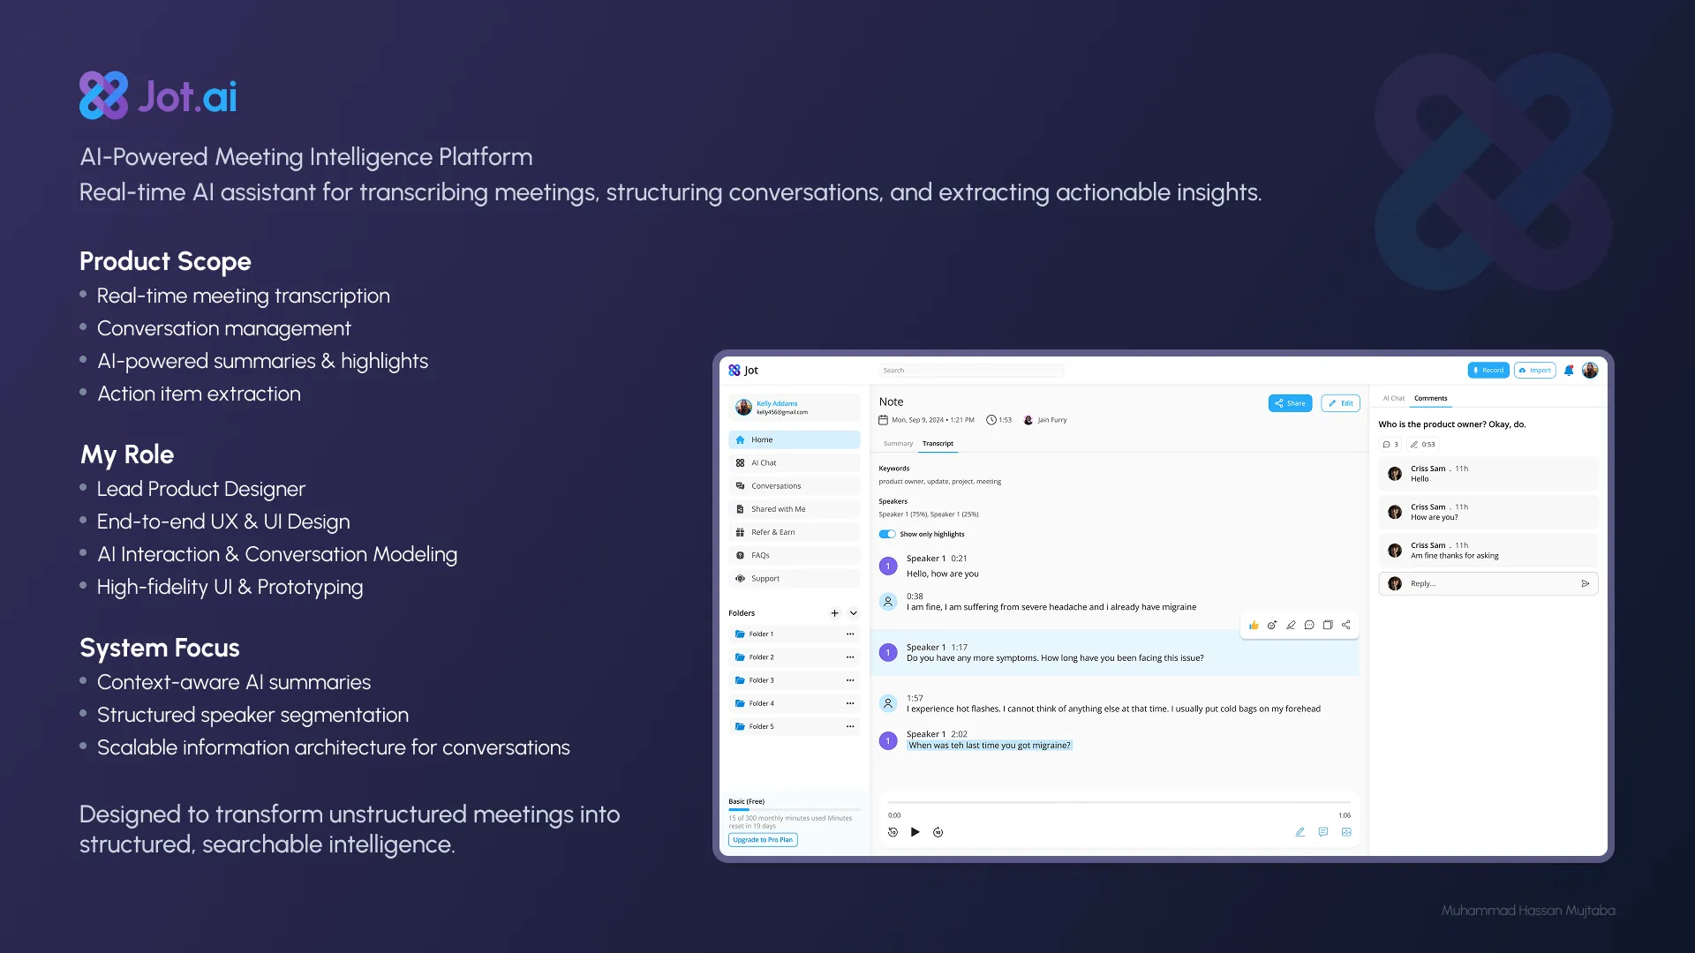The height and width of the screenshot is (953, 1695).
Task: Skip audio forward ten seconds
Action: pos(938,832)
